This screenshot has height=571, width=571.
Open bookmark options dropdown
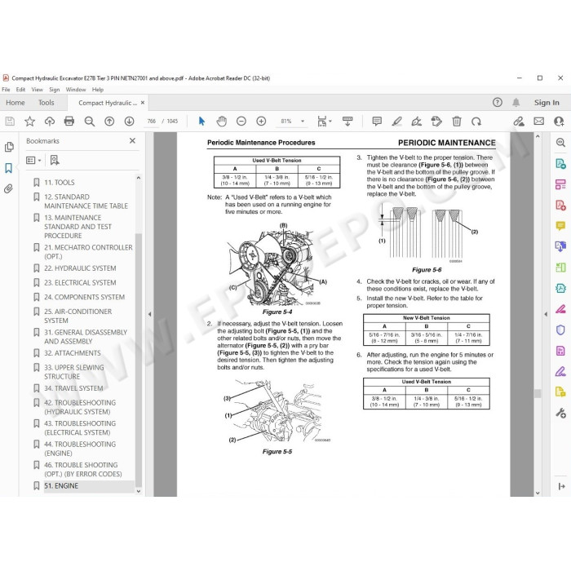click(33, 160)
